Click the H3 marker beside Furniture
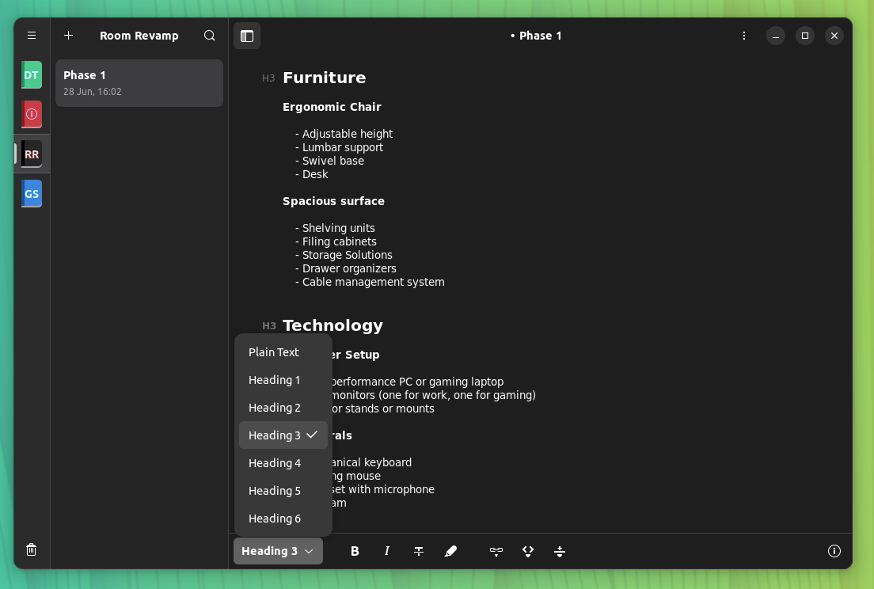The width and height of the screenshot is (874, 589). tap(268, 78)
